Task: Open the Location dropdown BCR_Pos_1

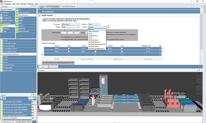Action: [70, 24]
